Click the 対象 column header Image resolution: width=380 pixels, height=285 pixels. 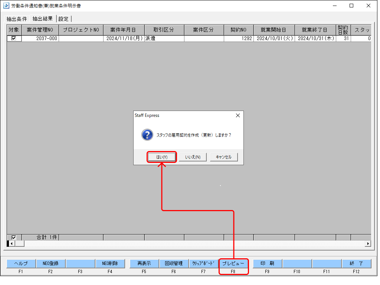pyautogui.click(x=14, y=30)
